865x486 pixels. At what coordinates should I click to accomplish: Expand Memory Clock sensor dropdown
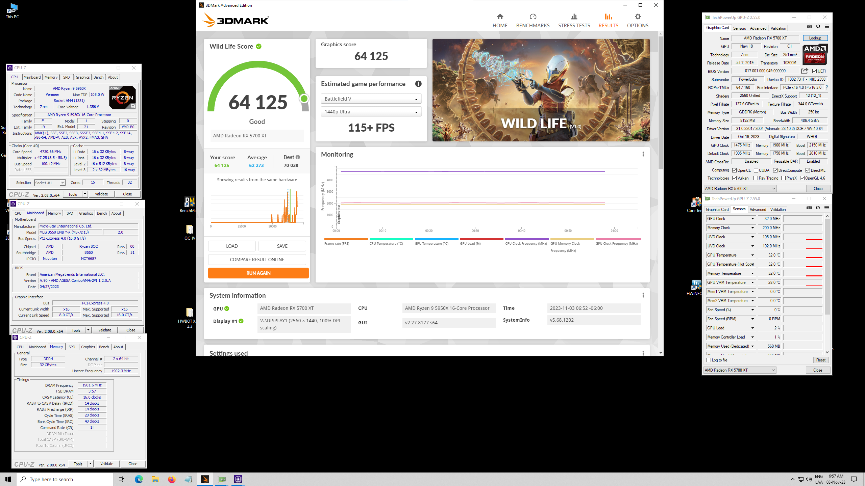point(752,228)
